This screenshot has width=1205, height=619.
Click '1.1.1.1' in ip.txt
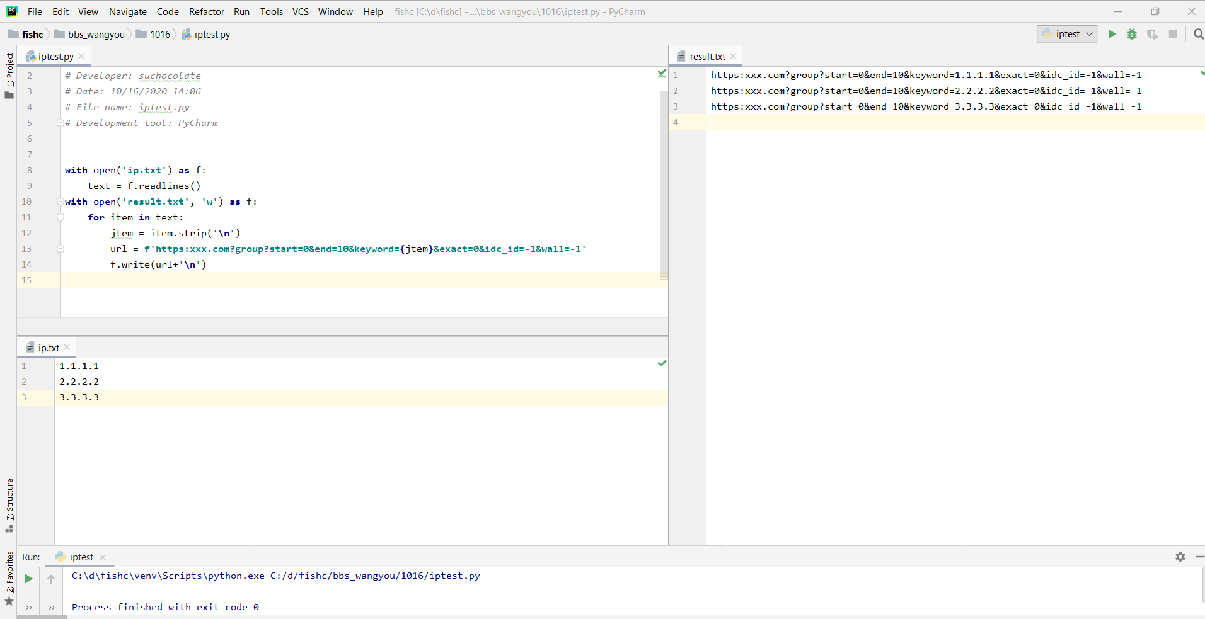pyautogui.click(x=79, y=366)
